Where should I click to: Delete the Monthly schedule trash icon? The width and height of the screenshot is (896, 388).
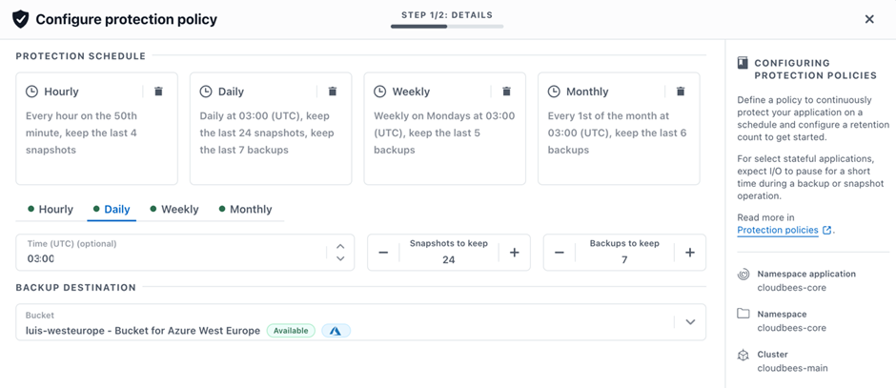[681, 92]
